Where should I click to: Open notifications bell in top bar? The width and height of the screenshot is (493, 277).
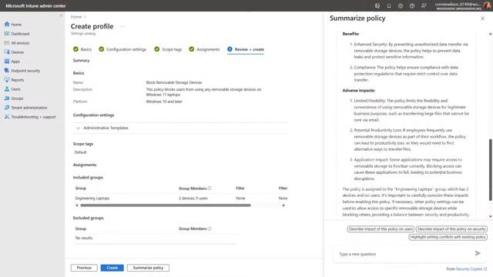click(389, 5)
